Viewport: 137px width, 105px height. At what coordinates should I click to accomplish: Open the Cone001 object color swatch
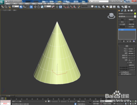(135, 14)
